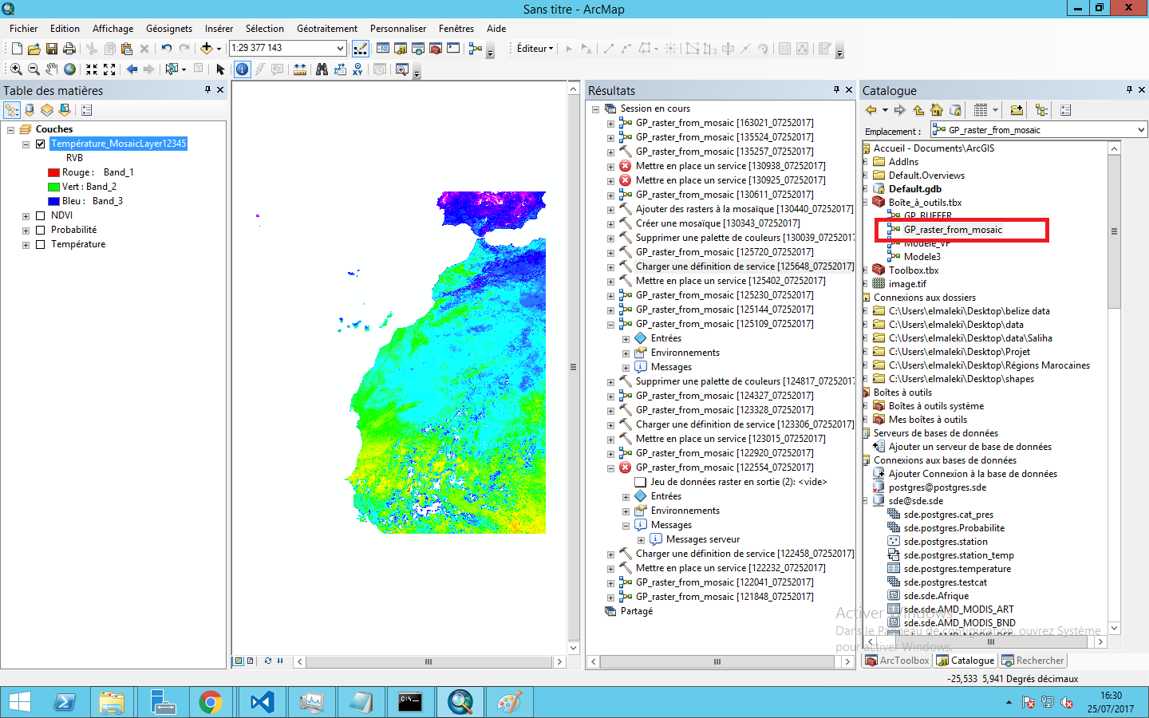Screen dimensions: 1149x718
Task: Open the Emplacement location dropdown
Action: coord(1141,130)
